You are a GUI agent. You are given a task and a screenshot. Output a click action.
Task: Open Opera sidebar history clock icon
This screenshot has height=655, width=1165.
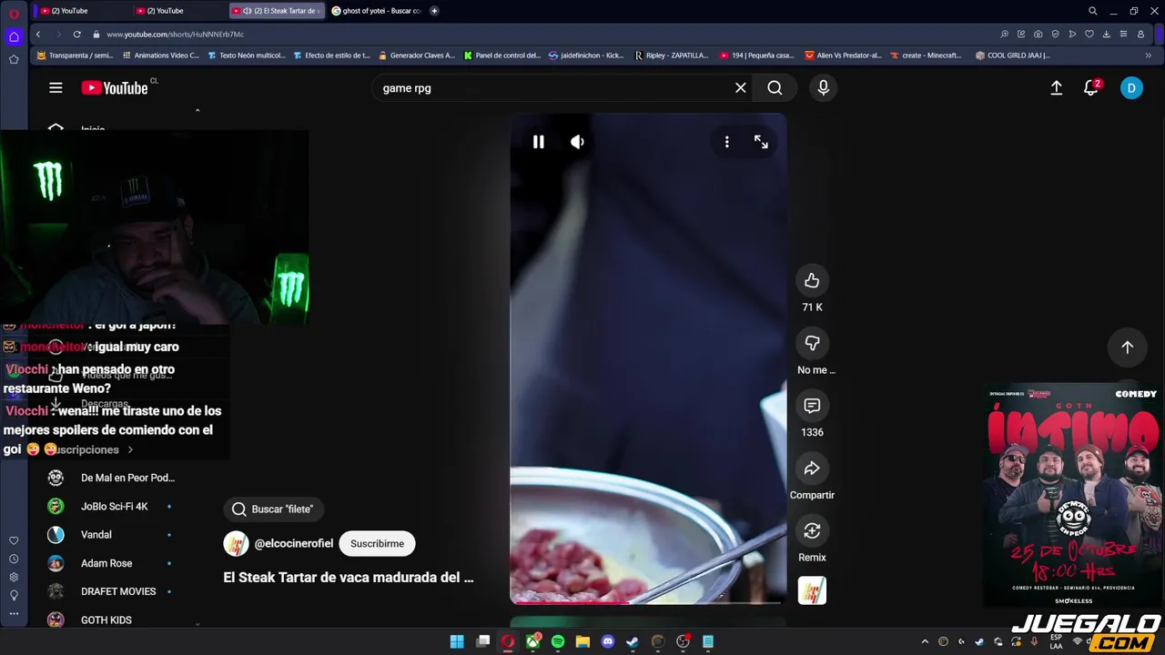(14, 559)
